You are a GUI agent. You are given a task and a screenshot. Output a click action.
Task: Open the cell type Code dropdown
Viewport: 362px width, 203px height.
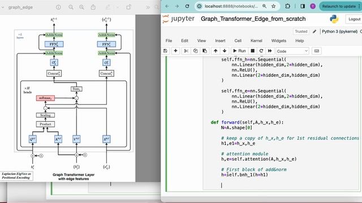(292, 51)
